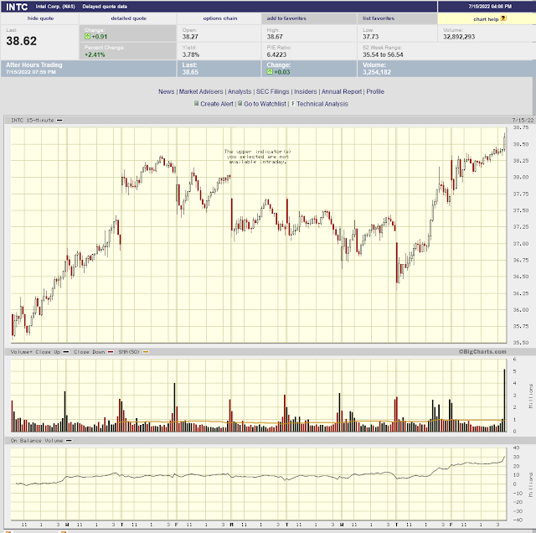Click the orange SMA(50) legend swatch
Image resolution: width=536 pixels, height=533 pixels.
[x=146, y=352]
